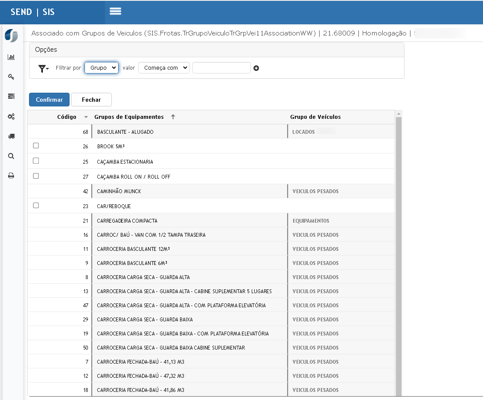Check the CAR/REBOQUE row checkbox
This screenshot has width=483, height=400.
(x=36, y=206)
